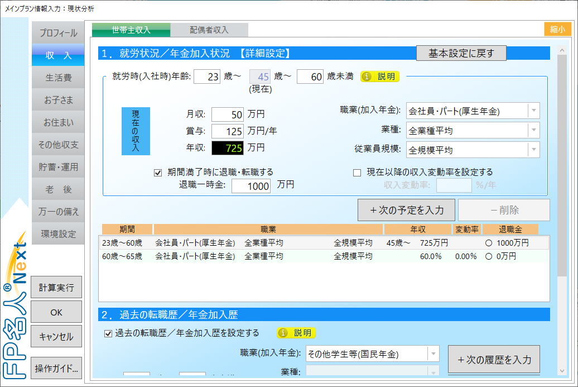
Task: Click the 説明 info icon for past job history
Action: pyautogui.click(x=296, y=333)
